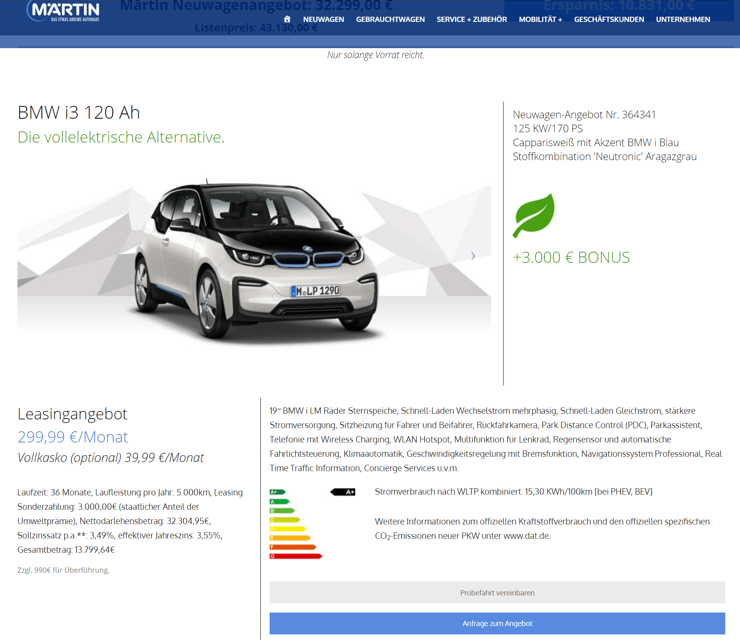This screenshot has width=740, height=640.
Task: Click 'Neuwagen-Angebot Nr. 364341' text
Action: click(584, 115)
